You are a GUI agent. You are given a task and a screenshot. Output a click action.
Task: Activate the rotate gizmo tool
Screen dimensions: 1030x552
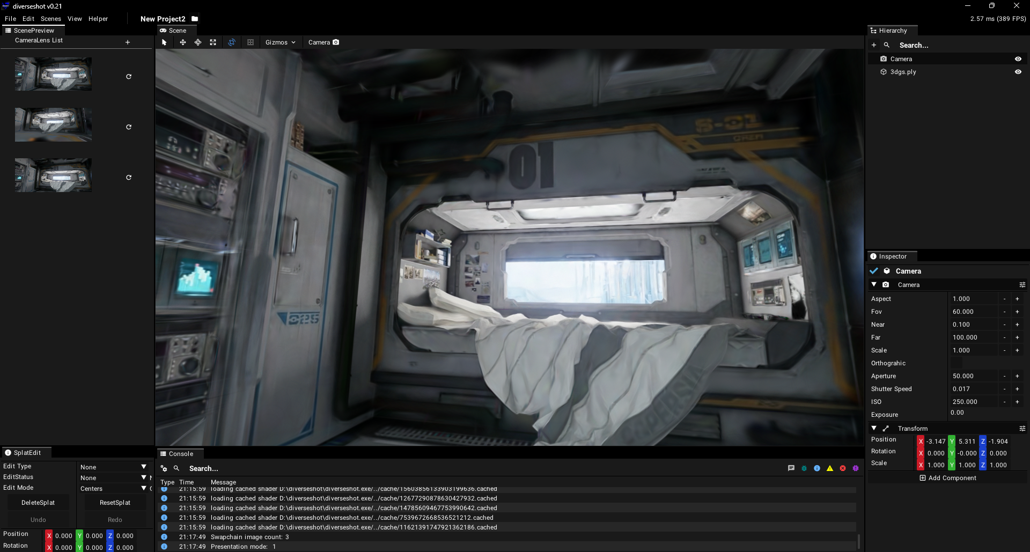click(x=198, y=42)
